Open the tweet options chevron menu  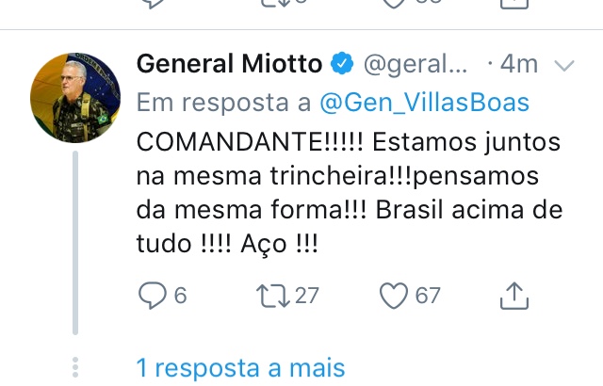point(564,65)
